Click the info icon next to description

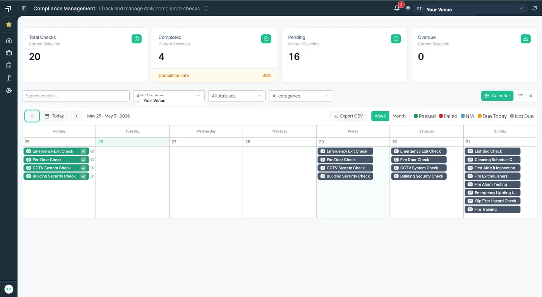[x=206, y=8]
